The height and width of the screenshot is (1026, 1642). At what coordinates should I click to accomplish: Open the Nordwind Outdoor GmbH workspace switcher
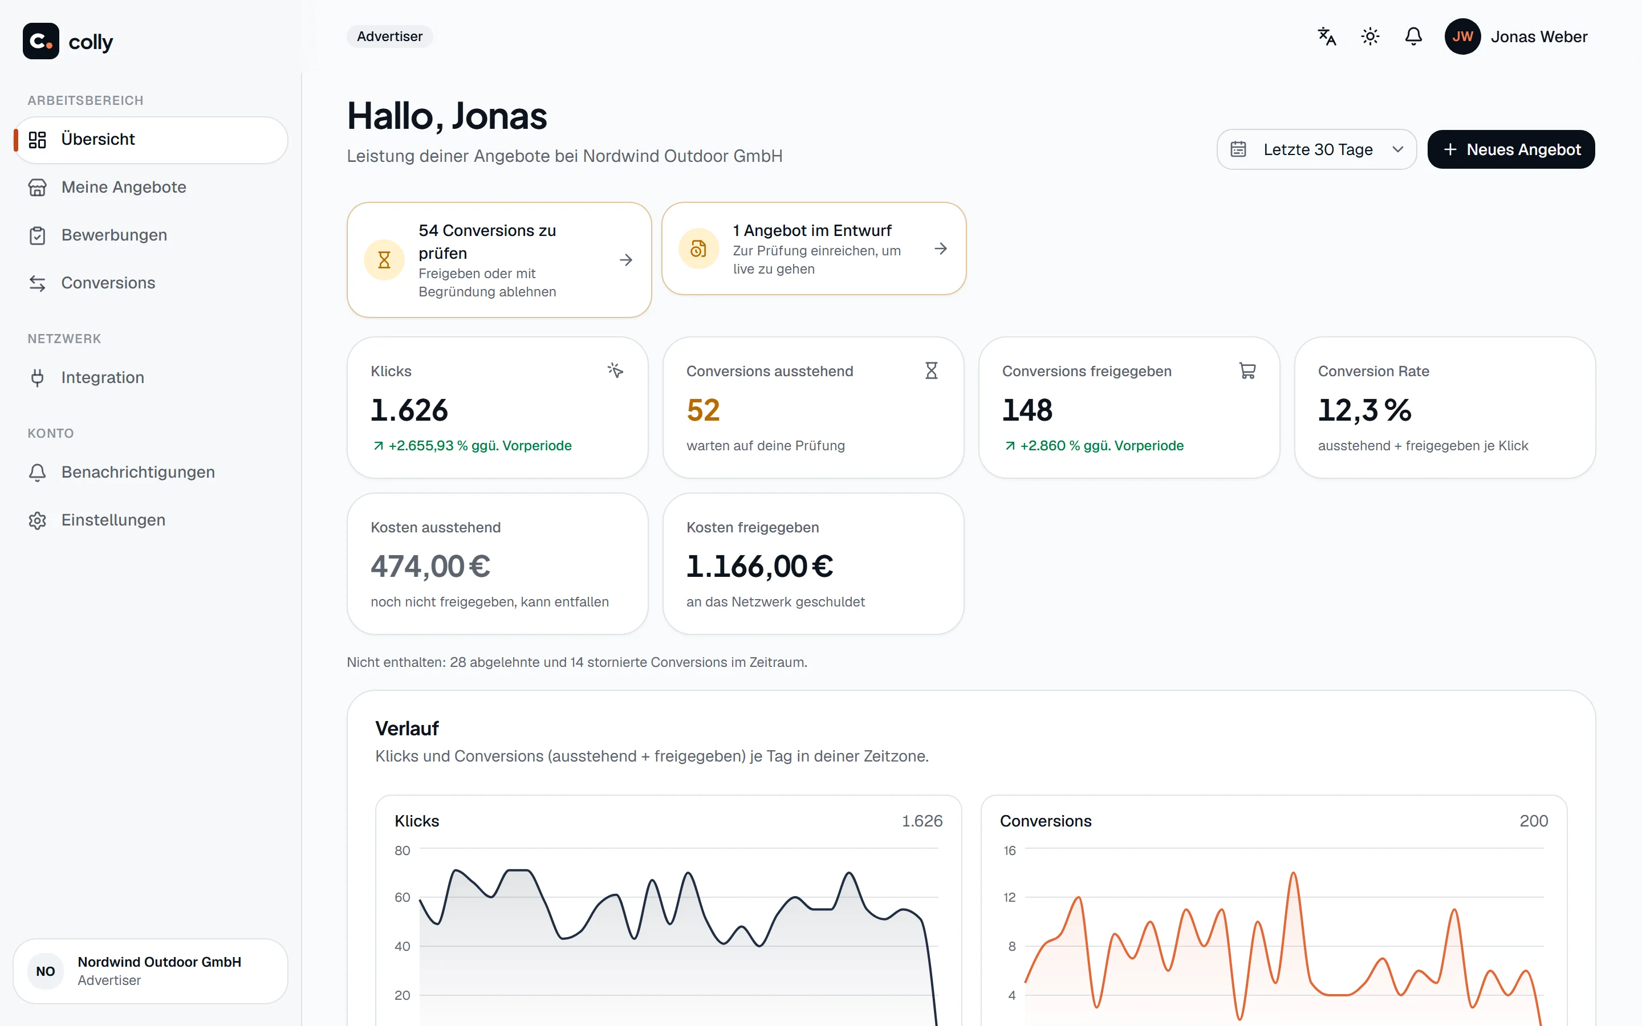click(151, 971)
